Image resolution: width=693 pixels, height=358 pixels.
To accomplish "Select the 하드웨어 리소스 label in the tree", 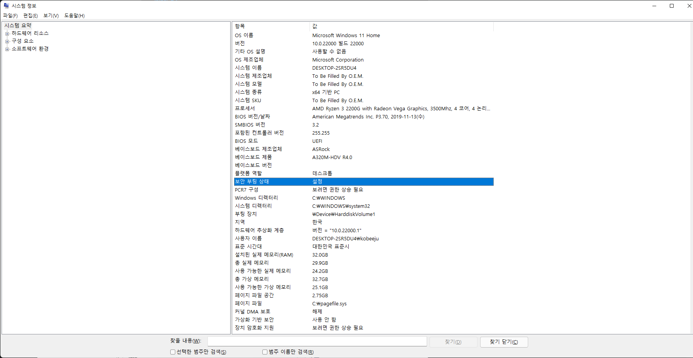I will tap(30, 33).
